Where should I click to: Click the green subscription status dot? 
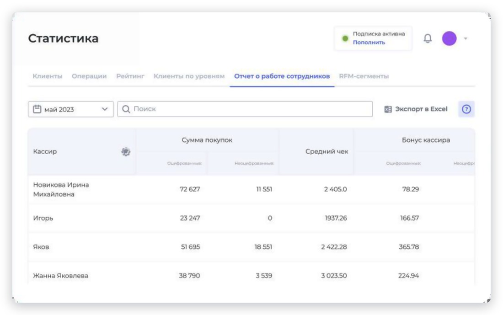pyautogui.click(x=345, y=38)
